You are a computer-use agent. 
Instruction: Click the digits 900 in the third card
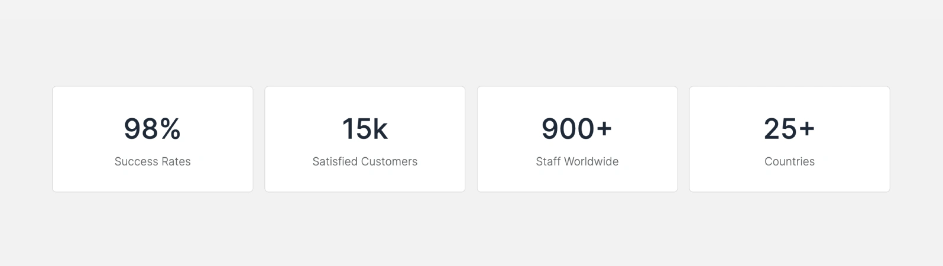point(568,129)
